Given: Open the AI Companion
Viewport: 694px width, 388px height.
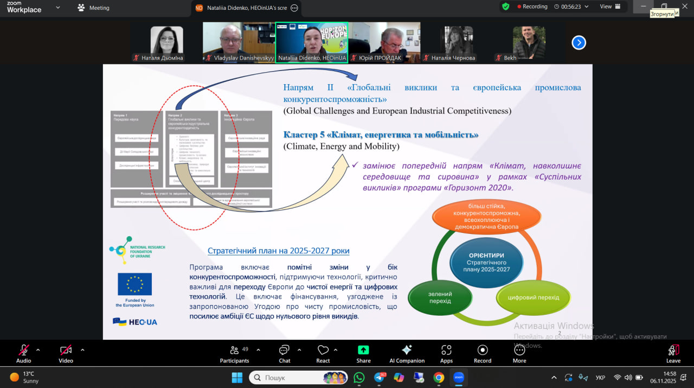Looking at the screenshot, I should pos(407,354).
